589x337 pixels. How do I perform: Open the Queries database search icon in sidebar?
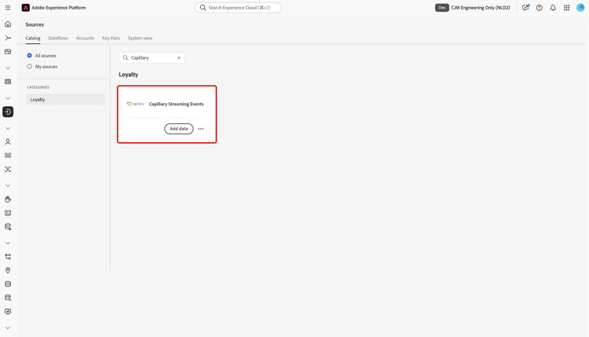point(8,298)
